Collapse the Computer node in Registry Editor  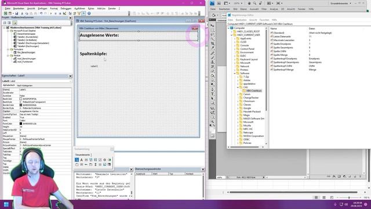point(229,28)
